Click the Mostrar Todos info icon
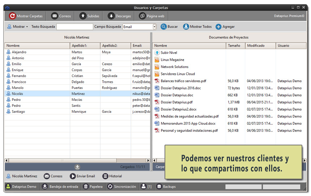Viewport: 311px width, 196px height. click(186, 27)
